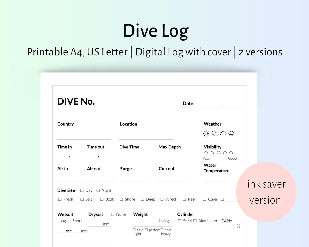
Task: Select the Steel cylinder checkbox
Action: tap(180, 221)
